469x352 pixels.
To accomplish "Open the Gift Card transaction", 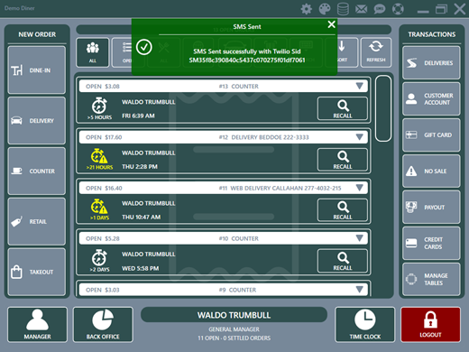I will coord(431,135).
